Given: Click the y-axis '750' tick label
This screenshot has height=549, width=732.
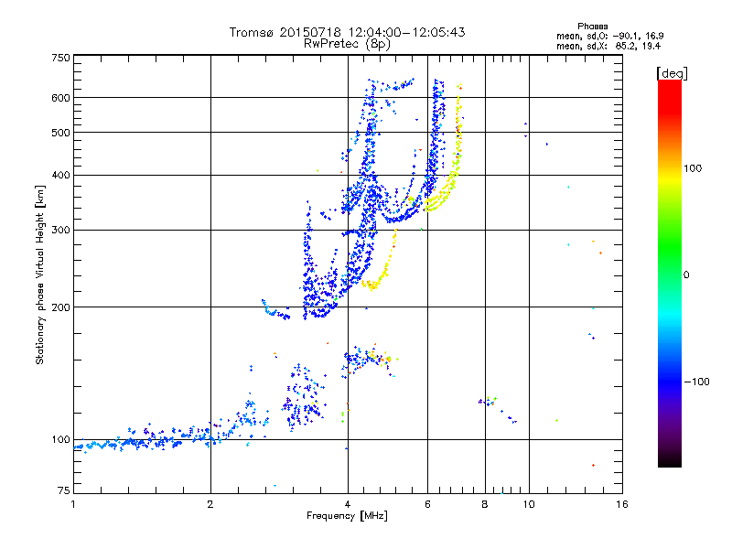Looking at the screenshot, I should click(x=60, y=58).
